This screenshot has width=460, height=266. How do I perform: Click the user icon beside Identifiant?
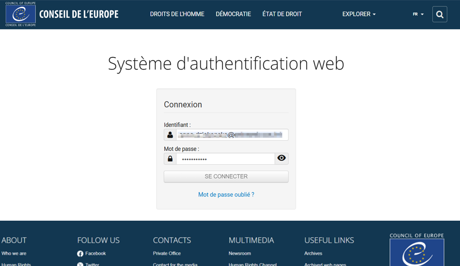(x=170, y=135)
